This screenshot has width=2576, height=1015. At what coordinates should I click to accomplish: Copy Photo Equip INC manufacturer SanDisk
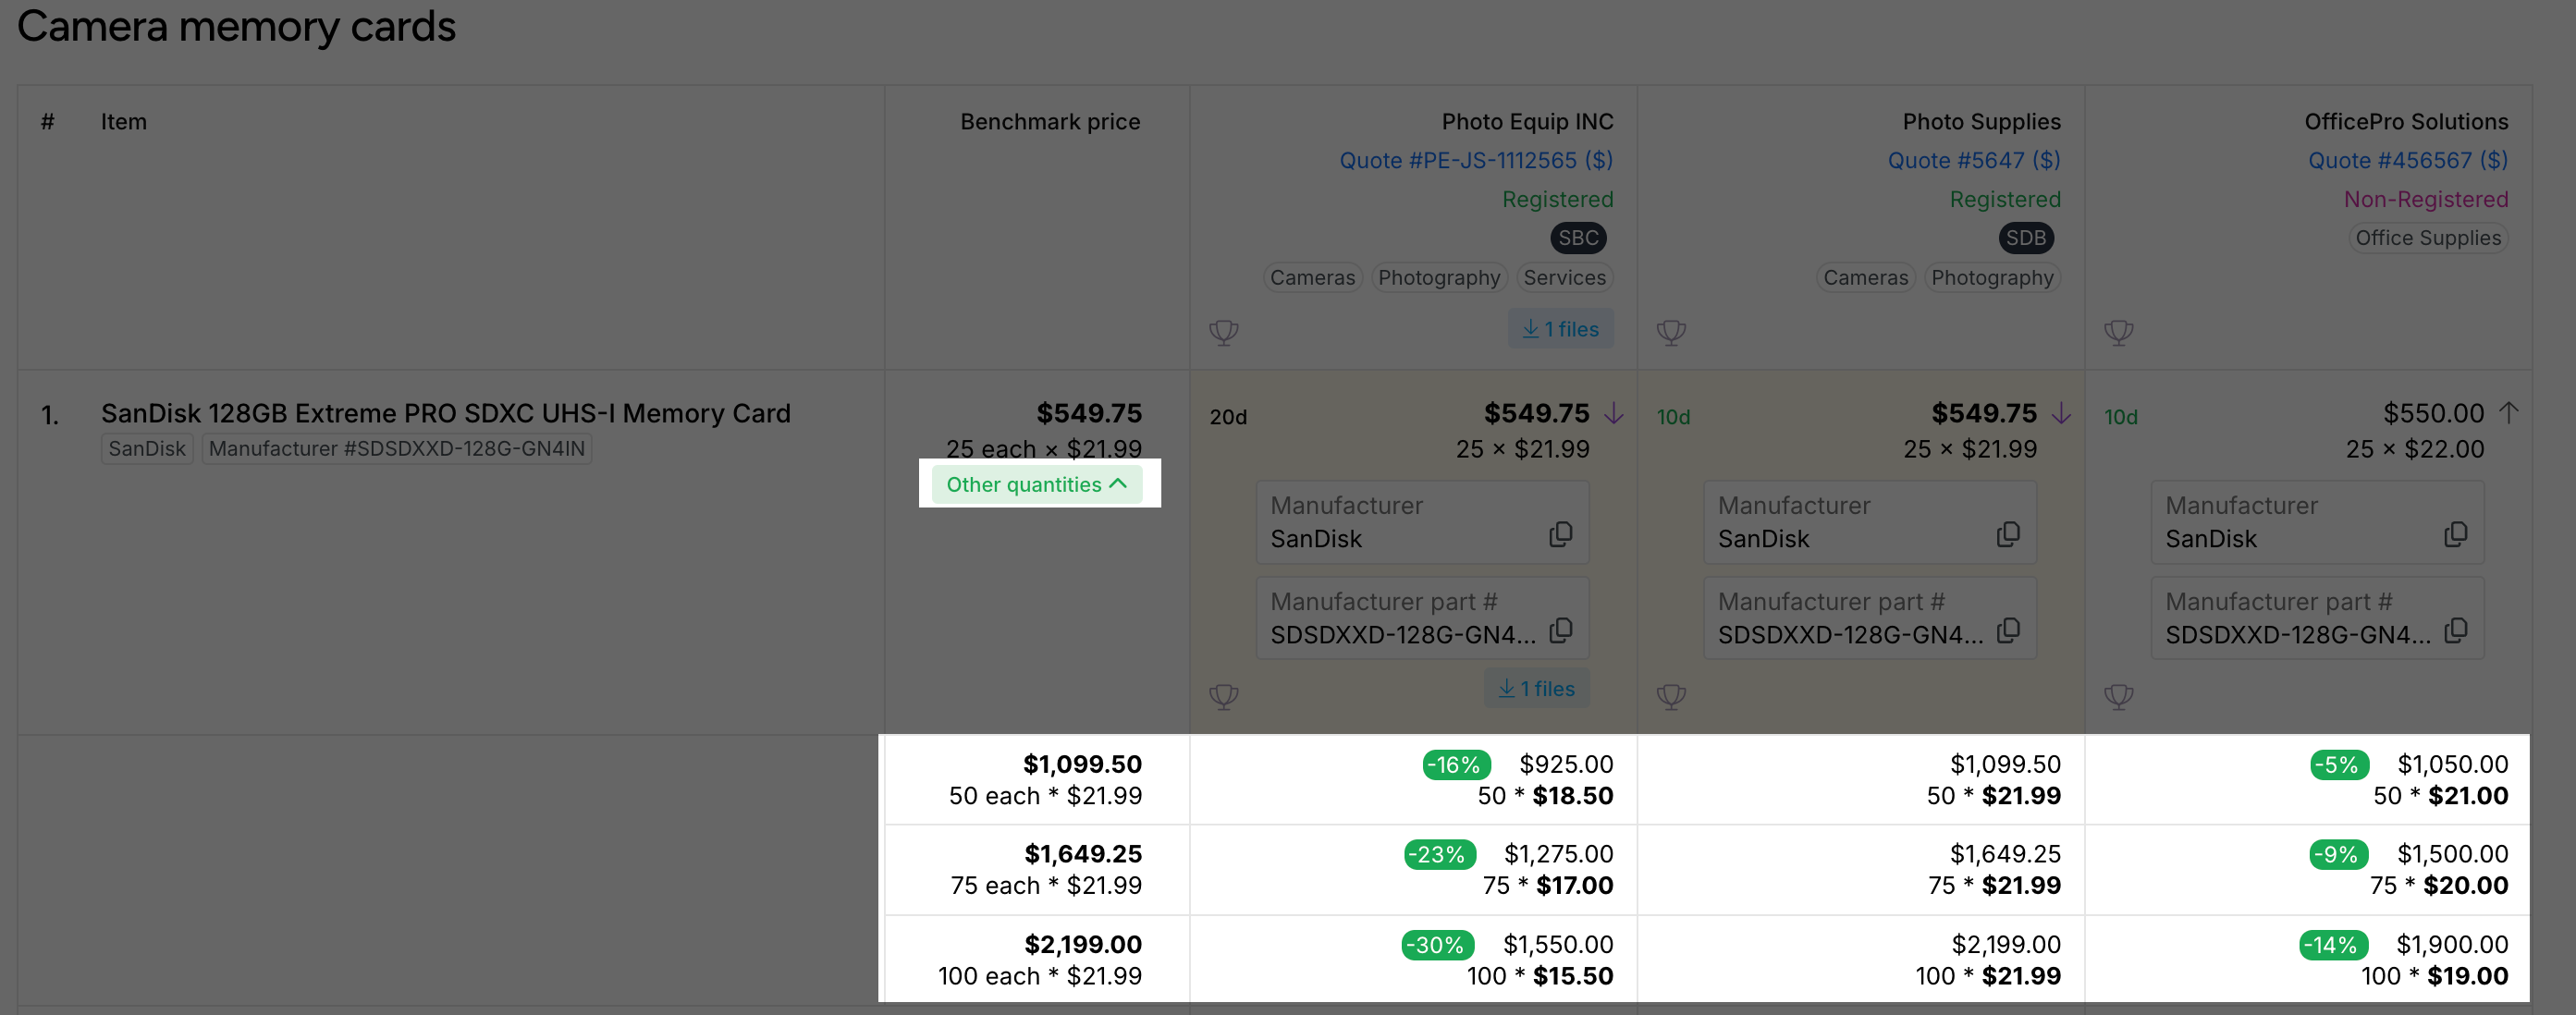(x=1560, y=535)
